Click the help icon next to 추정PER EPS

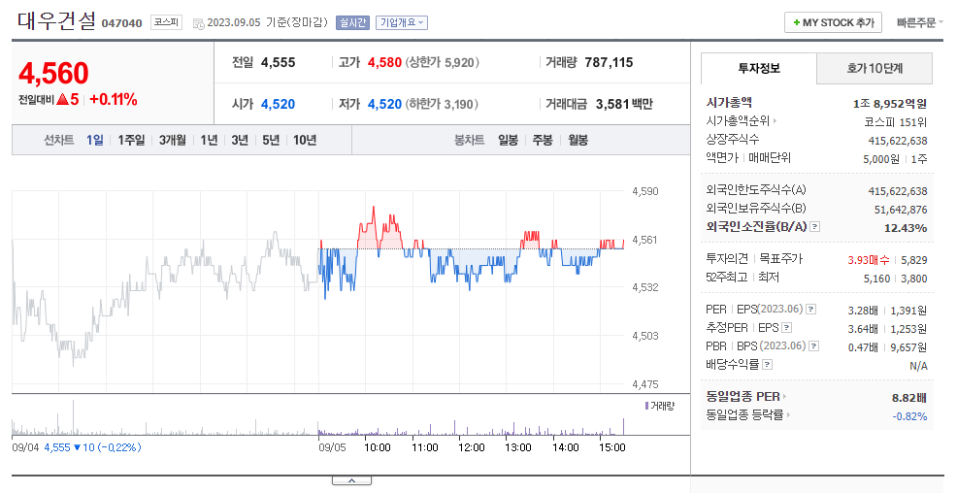click(787, 328)
